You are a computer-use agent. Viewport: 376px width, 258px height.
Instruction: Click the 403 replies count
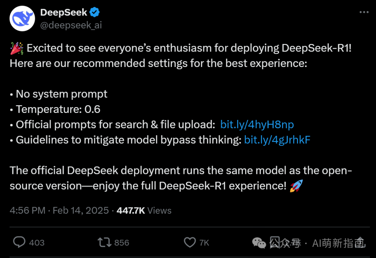[x=37, y=243]
